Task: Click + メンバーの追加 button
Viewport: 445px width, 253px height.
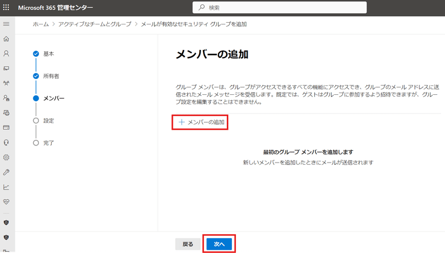Action: [x=200, y=122]
